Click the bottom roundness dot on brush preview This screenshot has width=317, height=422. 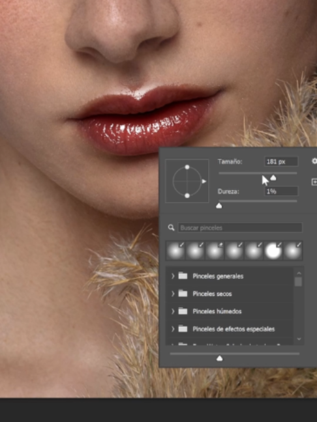click(187, 195)
